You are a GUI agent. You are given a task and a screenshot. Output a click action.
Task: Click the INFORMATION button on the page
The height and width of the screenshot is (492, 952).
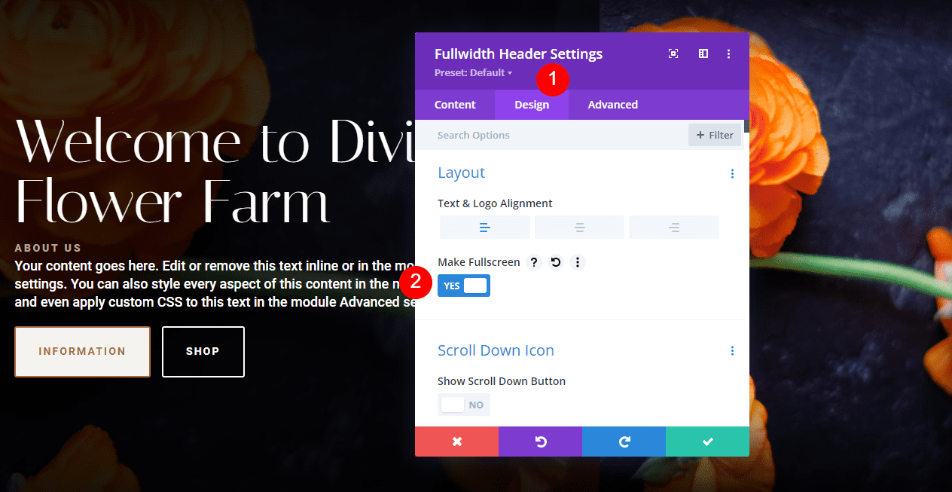click(82, 351)
